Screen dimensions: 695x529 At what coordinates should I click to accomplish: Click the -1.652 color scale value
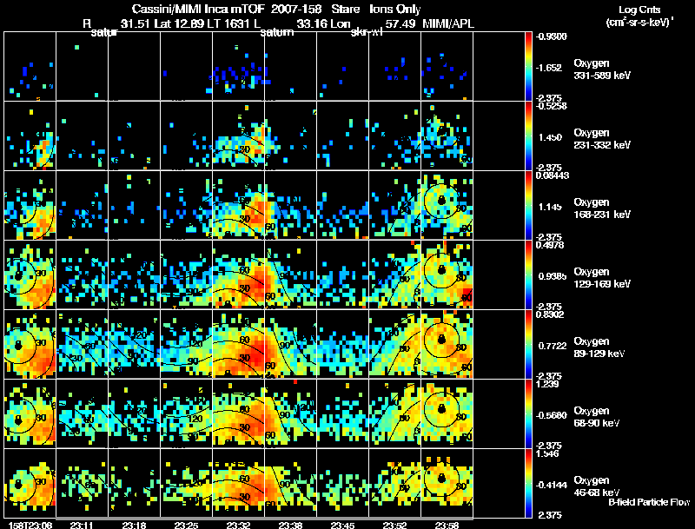pyautogui.click(x=549, y=68)
